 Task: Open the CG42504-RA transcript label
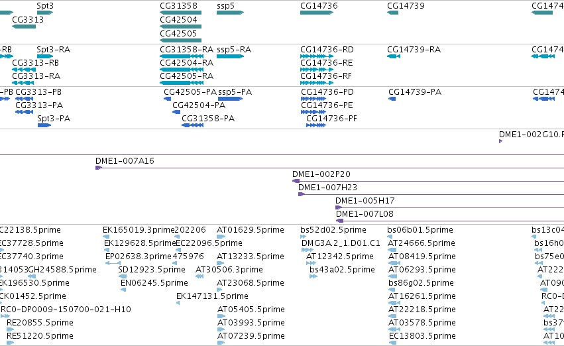186,63
